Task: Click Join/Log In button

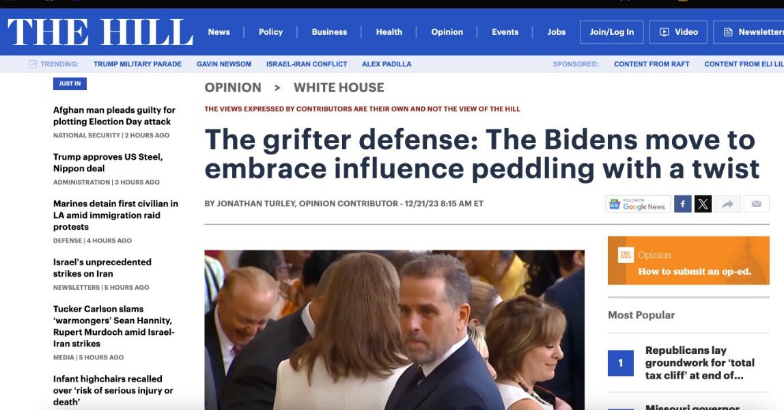Action: [x=611, y=32]
